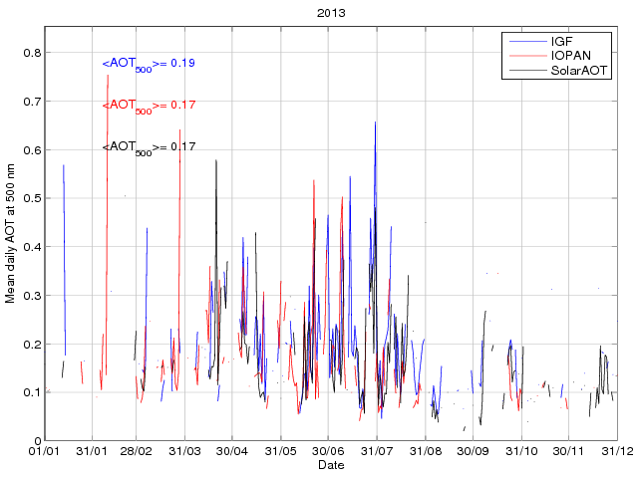
Task: Click the 30/04 date tick label
Action: coord(232,452)
